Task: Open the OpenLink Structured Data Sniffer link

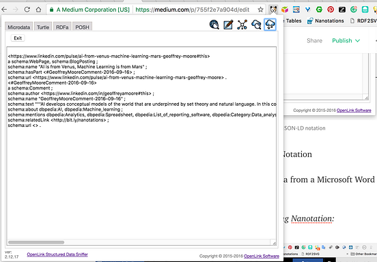Action: click(57, 254)
